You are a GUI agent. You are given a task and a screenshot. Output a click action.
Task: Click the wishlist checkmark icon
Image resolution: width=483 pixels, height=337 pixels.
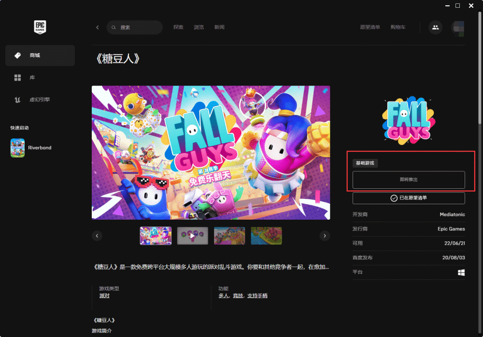[x=394, y=198]
